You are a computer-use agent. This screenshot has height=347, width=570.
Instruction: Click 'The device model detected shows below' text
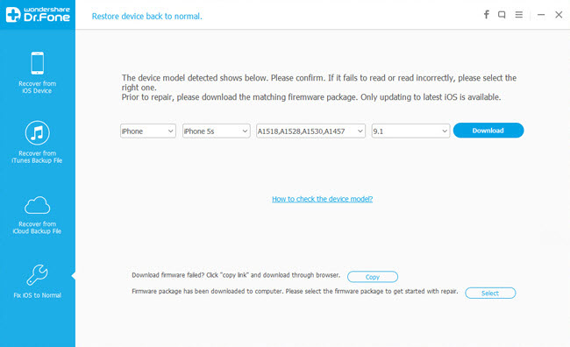(319, 82)
